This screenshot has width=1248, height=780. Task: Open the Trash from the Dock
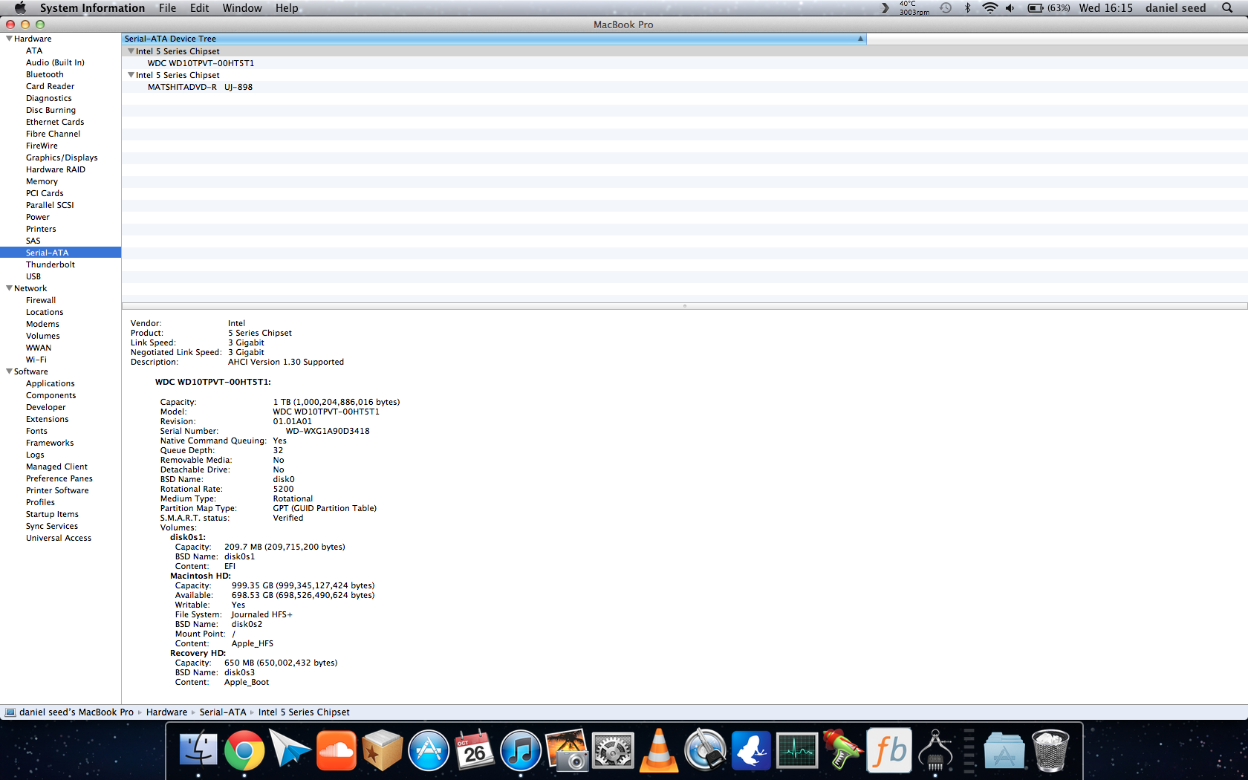tap(1050, 750)
